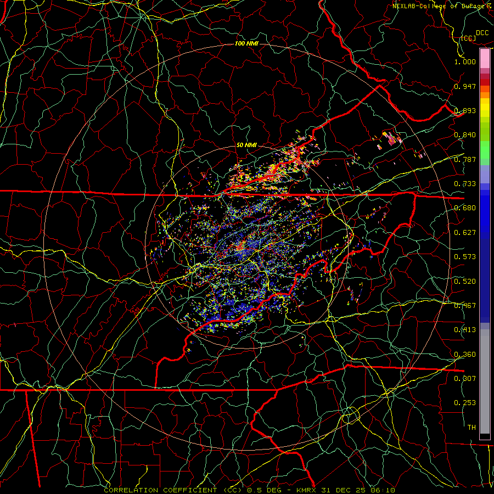Pick the 0.307 legend value
This screenshot has height=494, width=494.
[465, 379]
